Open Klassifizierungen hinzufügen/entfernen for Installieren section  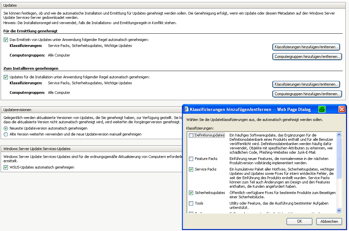[306, 84]
